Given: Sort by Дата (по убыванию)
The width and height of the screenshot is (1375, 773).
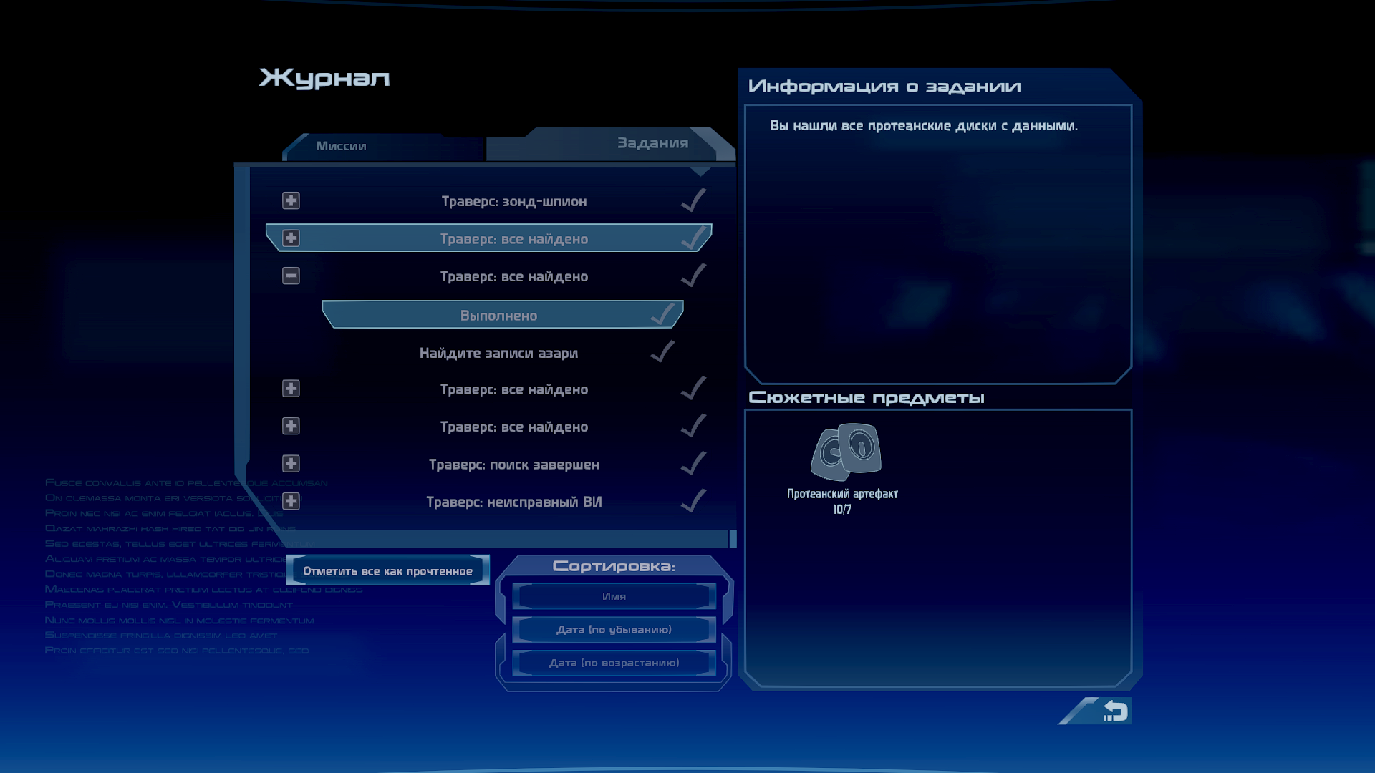Looking at the screenshot, I should [x=614, y=630].
